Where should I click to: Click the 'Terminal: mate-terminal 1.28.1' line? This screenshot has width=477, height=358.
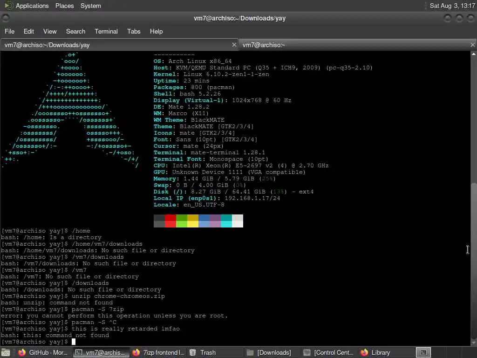point(209,152)
